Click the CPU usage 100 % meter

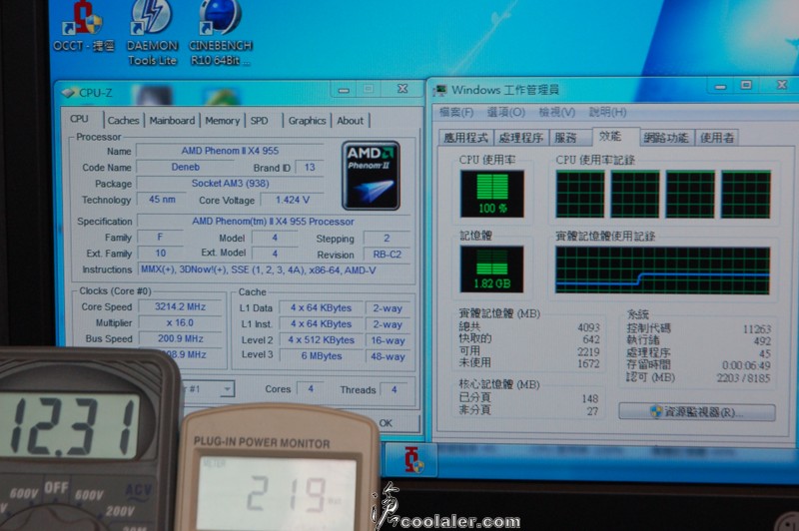point(492,194)
